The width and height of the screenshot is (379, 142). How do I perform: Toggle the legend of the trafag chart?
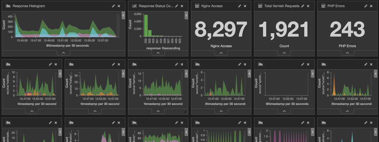[123, 74]
